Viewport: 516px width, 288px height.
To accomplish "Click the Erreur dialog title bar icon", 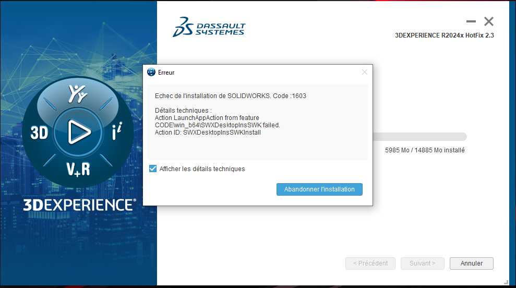I will point(151,73).
